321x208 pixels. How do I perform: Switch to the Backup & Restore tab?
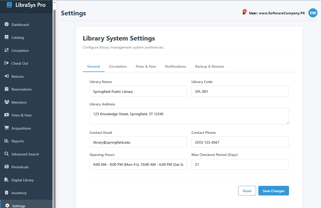pyautogui.click(x=209, y=66)
